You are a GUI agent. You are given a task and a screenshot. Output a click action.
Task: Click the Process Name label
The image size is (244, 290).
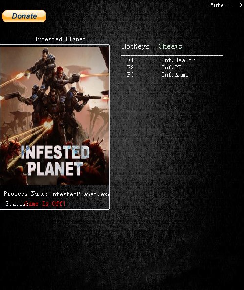(x=26, y=194)
